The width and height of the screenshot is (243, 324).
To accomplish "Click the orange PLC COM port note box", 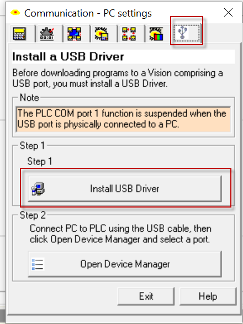I will click(x=123, y=119).
